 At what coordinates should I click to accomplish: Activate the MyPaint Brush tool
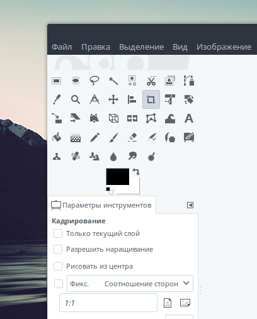[189, 137]
